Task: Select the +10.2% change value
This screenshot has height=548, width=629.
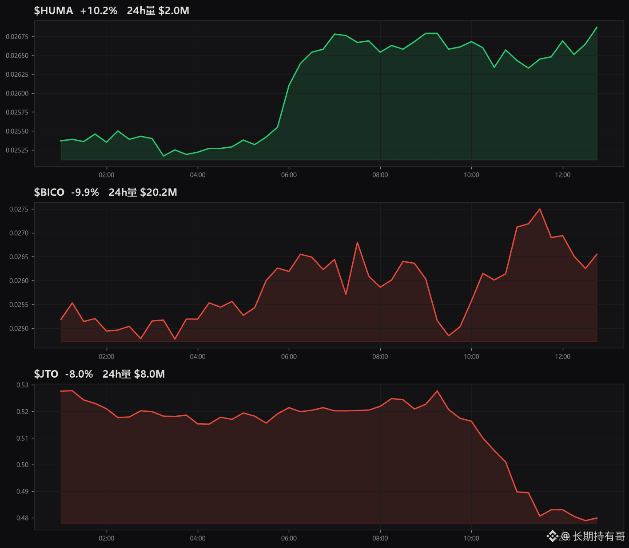Action: click(x=99, y=11)
